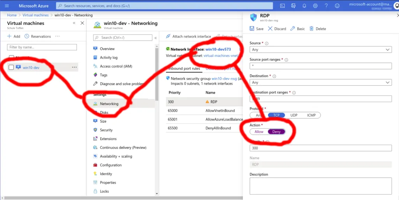Image resolution: width=399 pixels, height=200 pixels.
Task: Switch to Inbound port rules tab
Action: pyautogui.click(x=184, y=69)
